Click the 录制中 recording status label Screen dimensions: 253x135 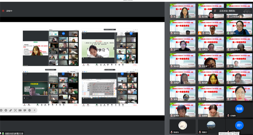(9, 11)
